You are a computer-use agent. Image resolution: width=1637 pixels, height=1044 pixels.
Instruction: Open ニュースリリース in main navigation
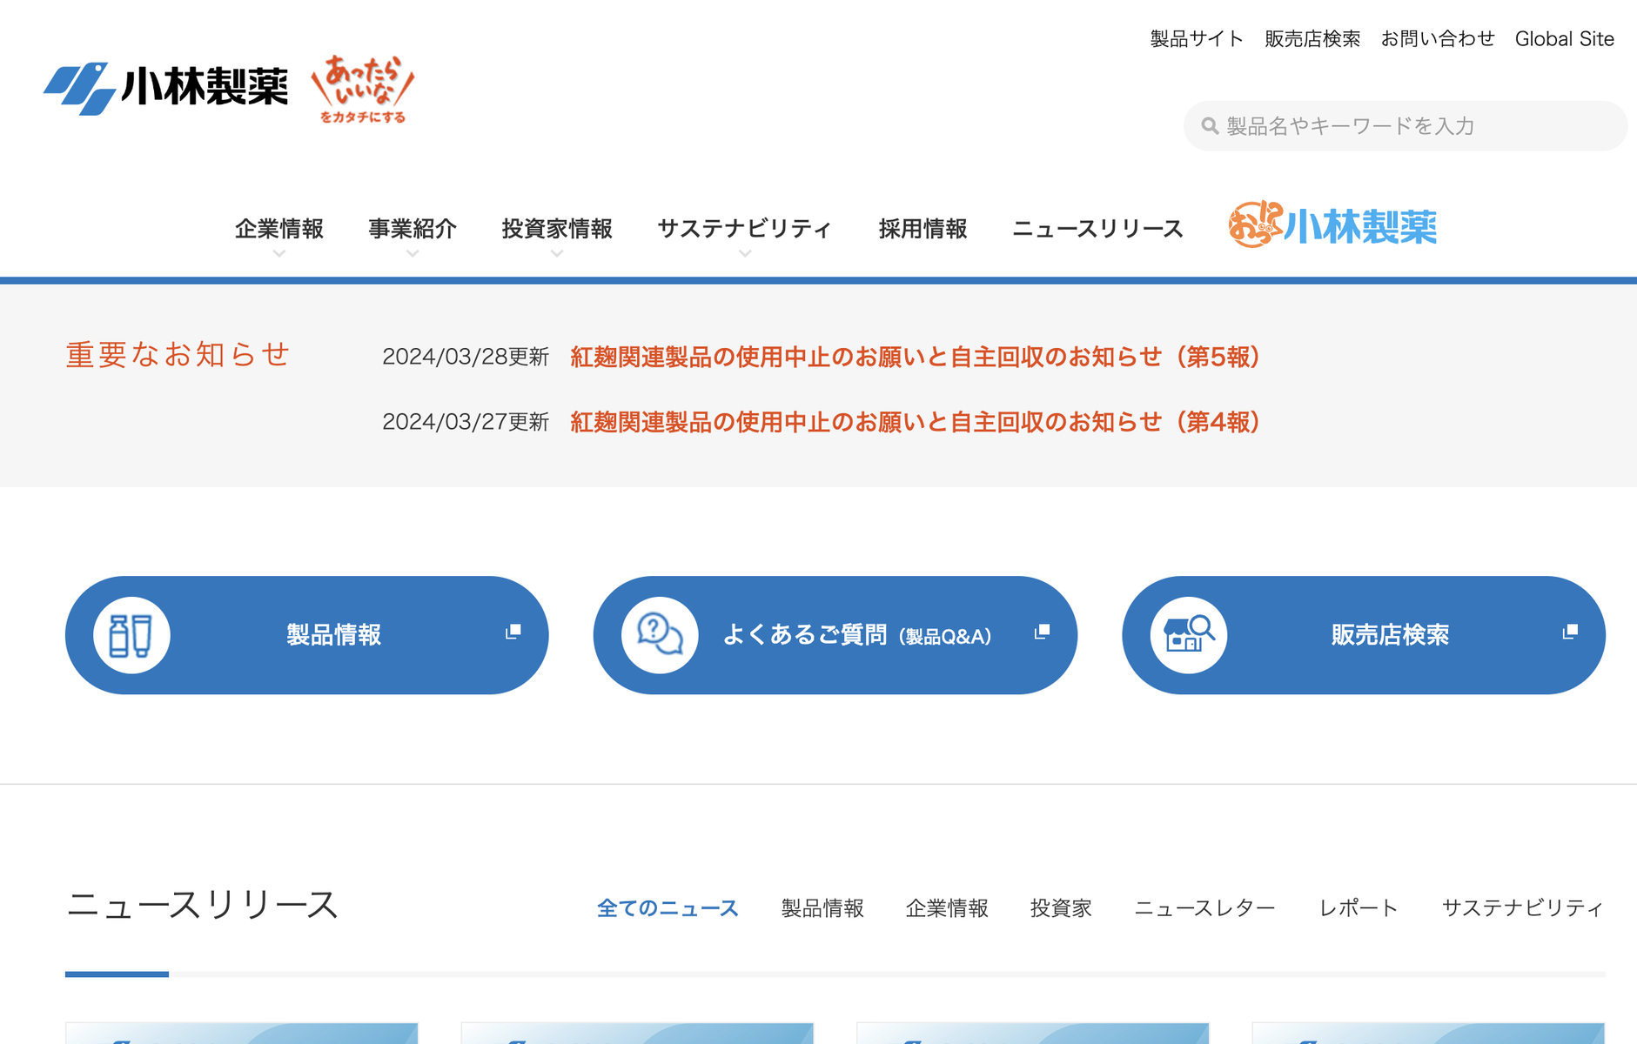(1097, 229)
